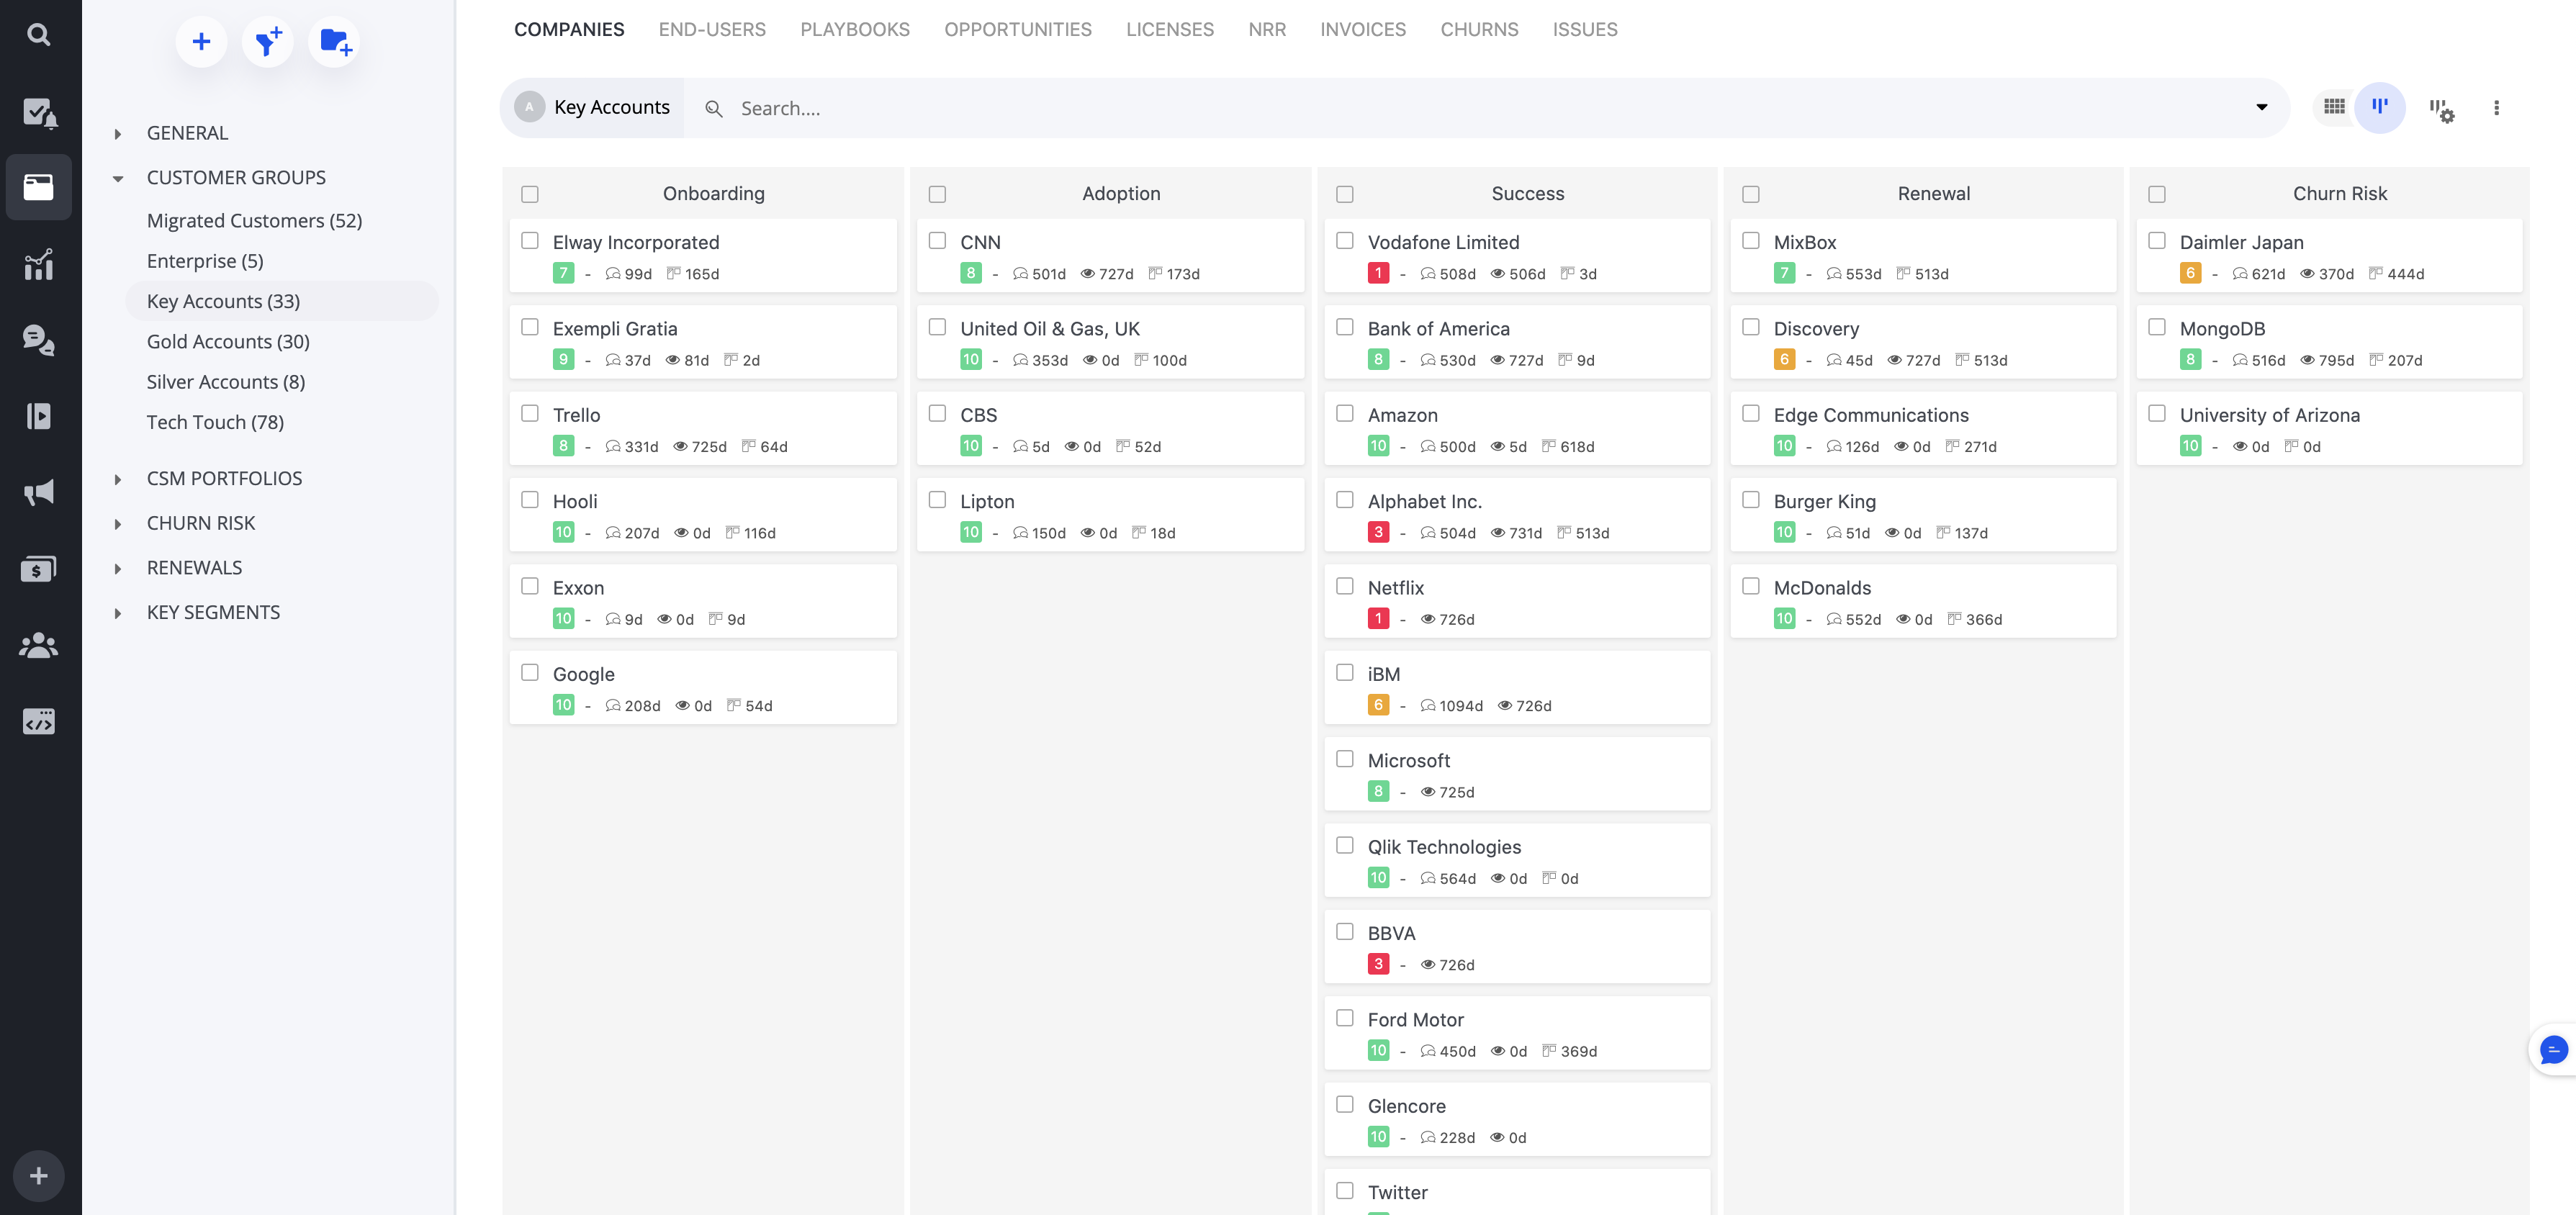This screenshot has height=1215, width=2576.
Task: Open the search bar dropdown arrow
Action: click(2261, 107)
